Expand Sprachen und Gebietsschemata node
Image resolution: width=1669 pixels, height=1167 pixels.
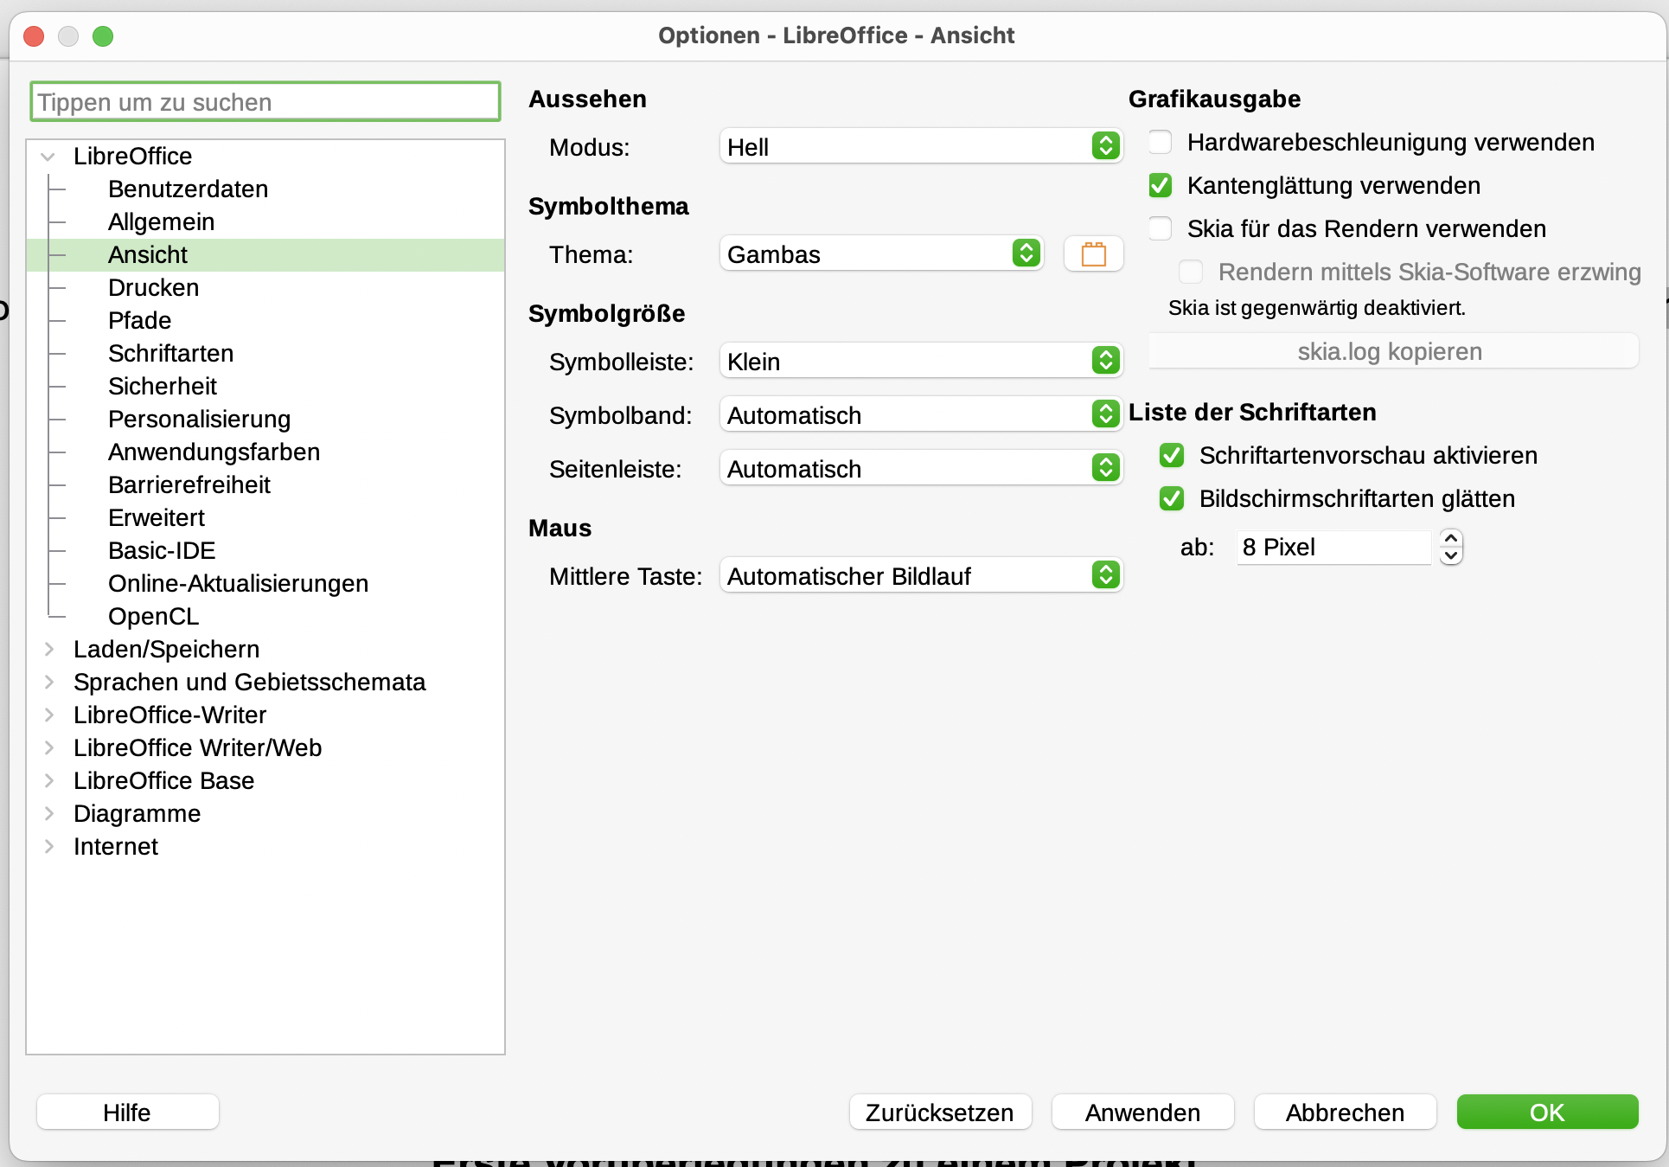(49, 682)
